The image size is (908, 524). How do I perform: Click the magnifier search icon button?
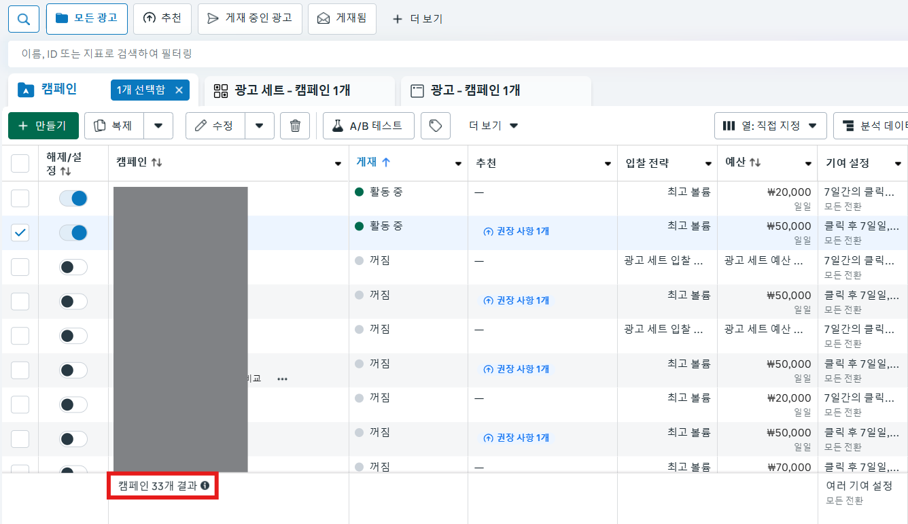[24, 19]
